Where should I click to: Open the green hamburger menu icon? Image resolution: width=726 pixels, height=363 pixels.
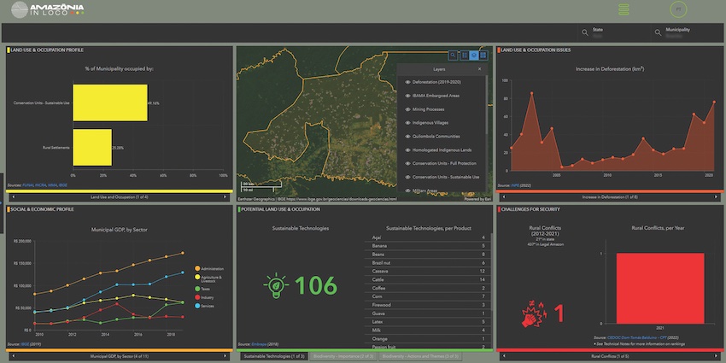coord(624,9)
